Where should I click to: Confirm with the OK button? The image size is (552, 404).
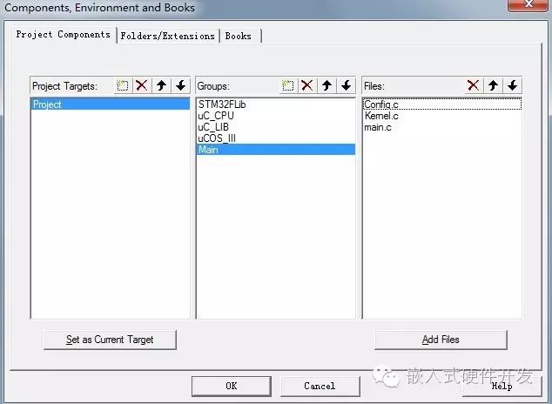232,386
